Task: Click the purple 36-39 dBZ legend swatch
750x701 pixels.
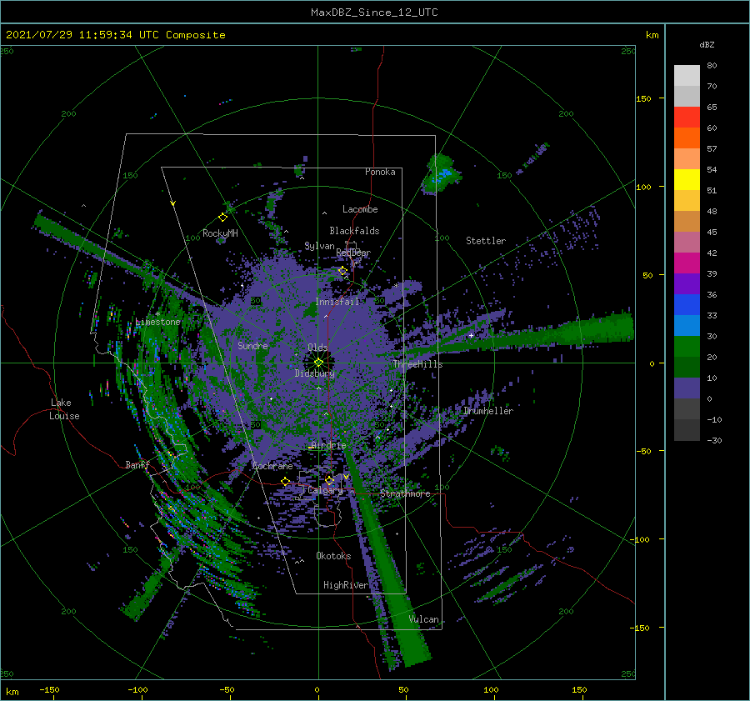Action: coord(687,284)
